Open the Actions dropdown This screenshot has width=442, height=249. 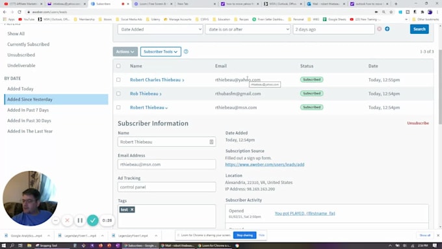[x=125, y=51]
